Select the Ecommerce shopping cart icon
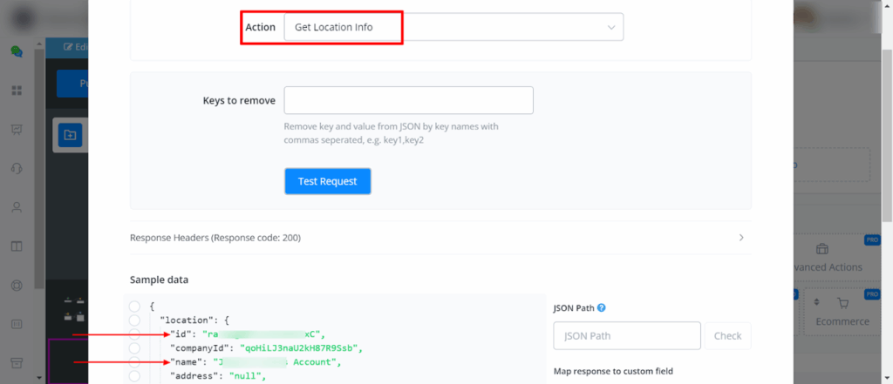The image size is (893, 384). [x=842, y=303]
